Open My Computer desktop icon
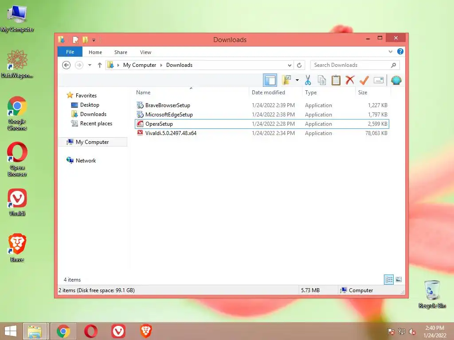 pos(17,19)
